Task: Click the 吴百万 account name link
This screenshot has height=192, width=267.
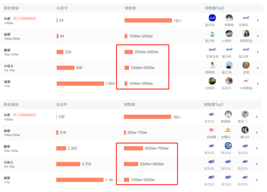Action: pos(229,88)
